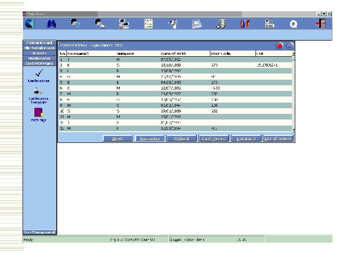Select patient row 6 born 12/07/1951
This screenshot has height=253, width=338.
(176, 88)
